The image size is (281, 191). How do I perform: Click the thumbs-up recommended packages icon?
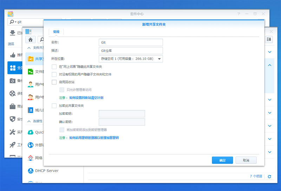point(13,55)
